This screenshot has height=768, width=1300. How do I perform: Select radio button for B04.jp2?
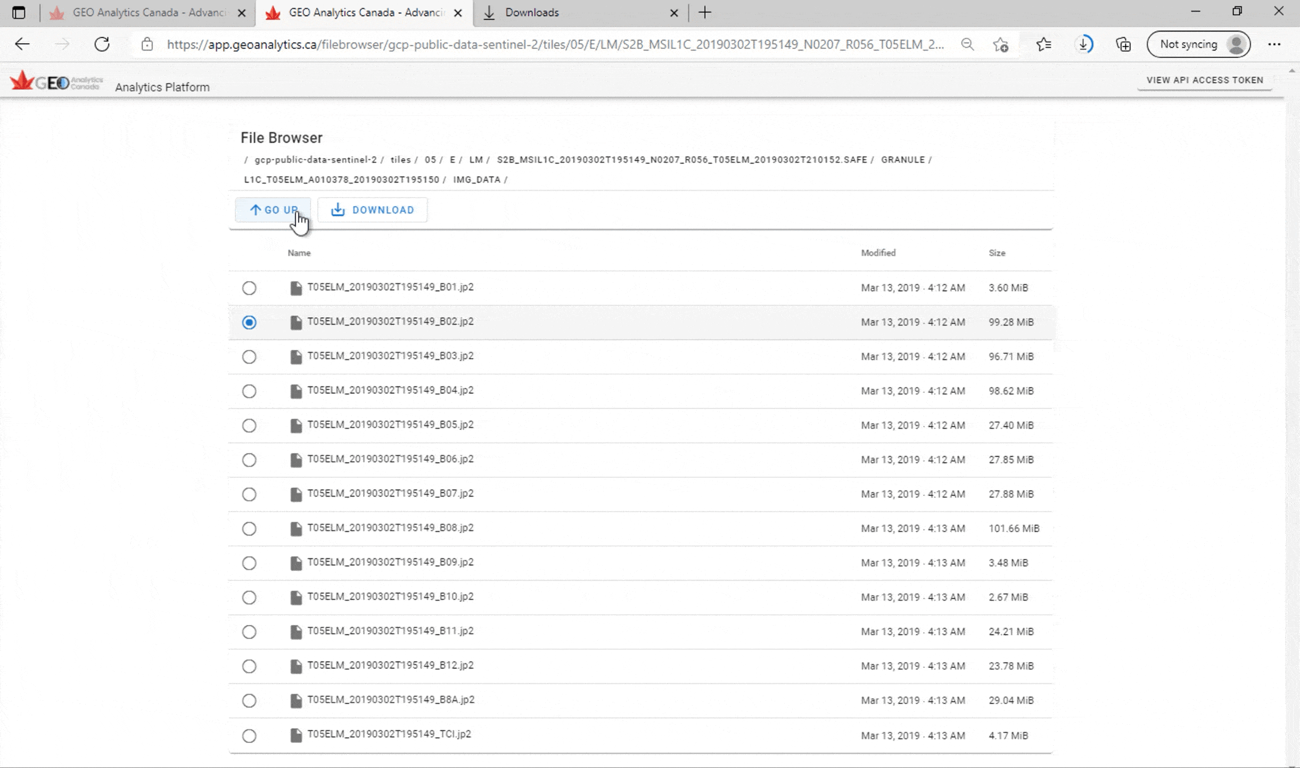[x=249, y=391]
